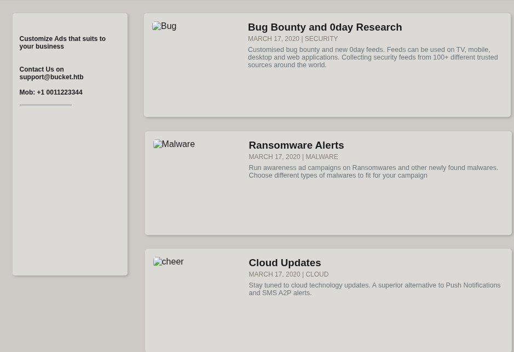Open the Bug Bounty and 0day Research heading

(x=325, y=27)
